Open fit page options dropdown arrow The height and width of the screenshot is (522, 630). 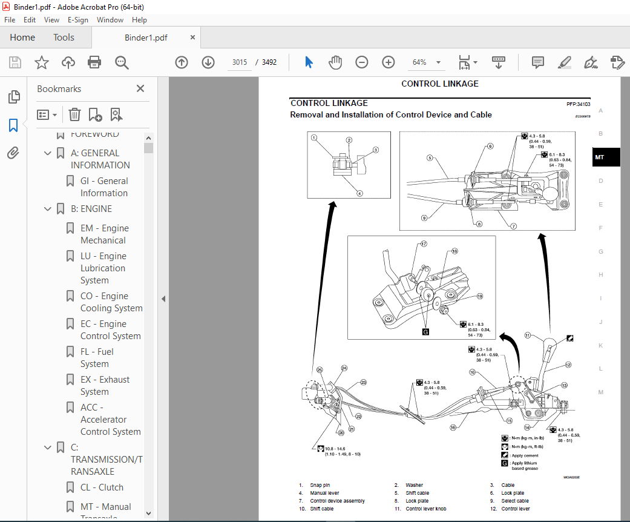(475, 62)
